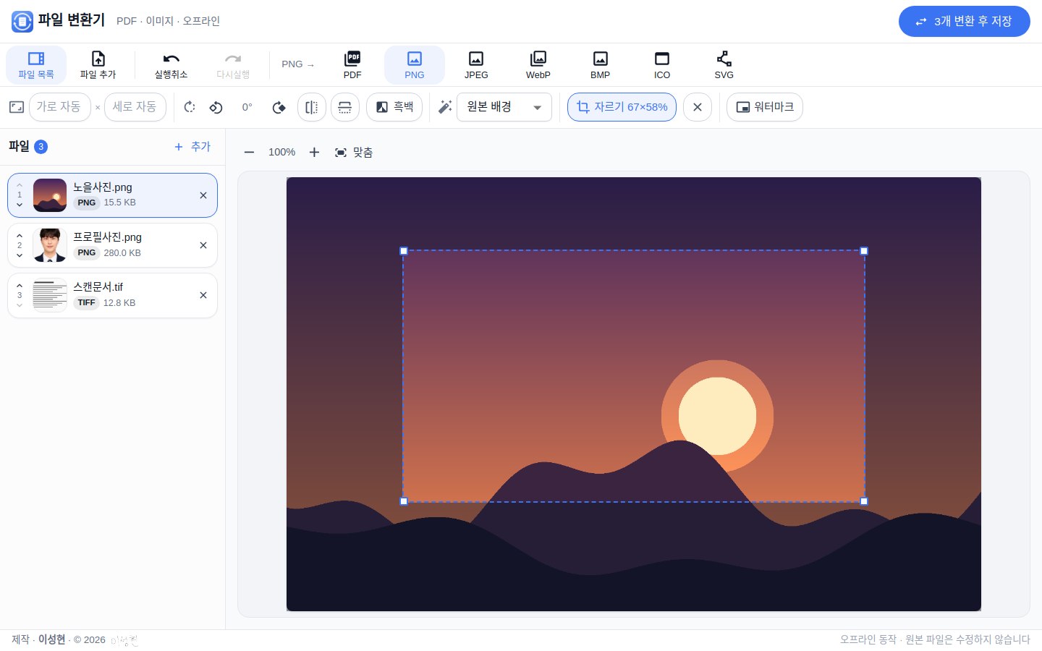
Task: Focus the 세로 자동 height field
Action: point(135,107)
